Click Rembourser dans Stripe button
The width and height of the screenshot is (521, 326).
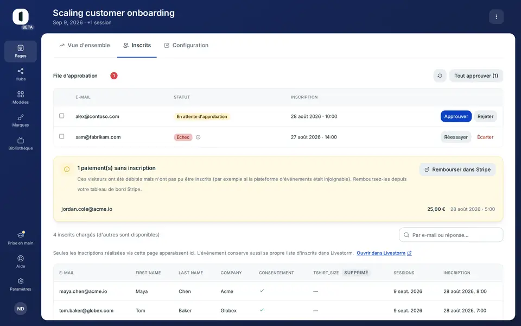(458, 170)
